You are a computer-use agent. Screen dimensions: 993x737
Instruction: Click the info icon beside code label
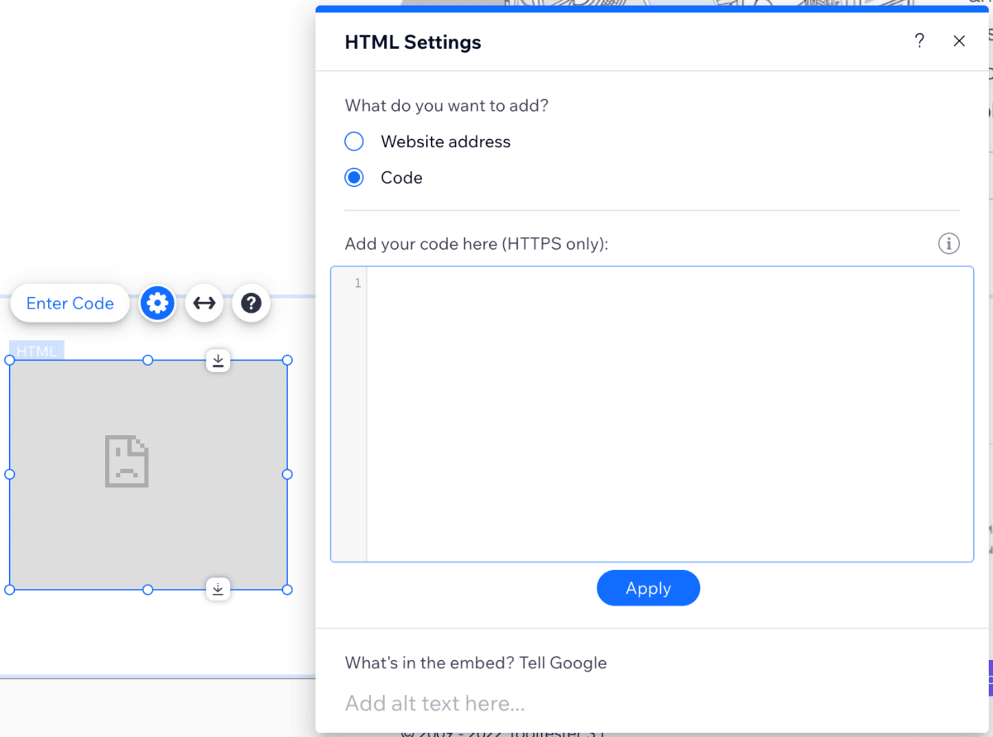tap(948, 244)
